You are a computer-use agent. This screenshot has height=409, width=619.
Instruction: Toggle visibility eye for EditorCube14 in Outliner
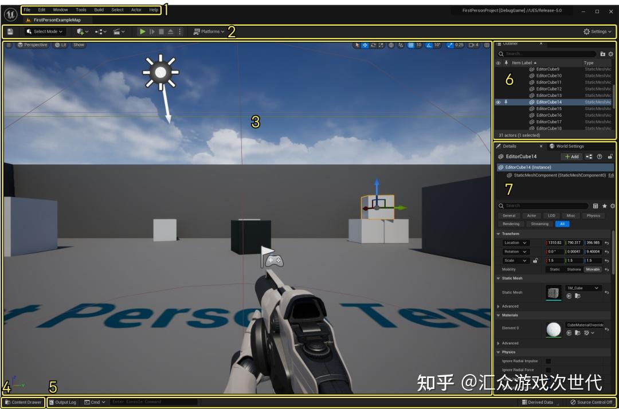(x=498, y=102)
